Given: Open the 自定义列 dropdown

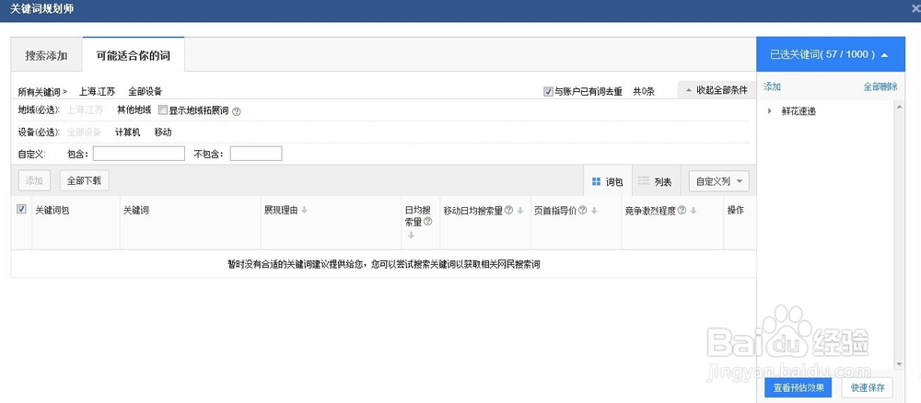Looking at the screenshot, I should click(x=719, y=182).
